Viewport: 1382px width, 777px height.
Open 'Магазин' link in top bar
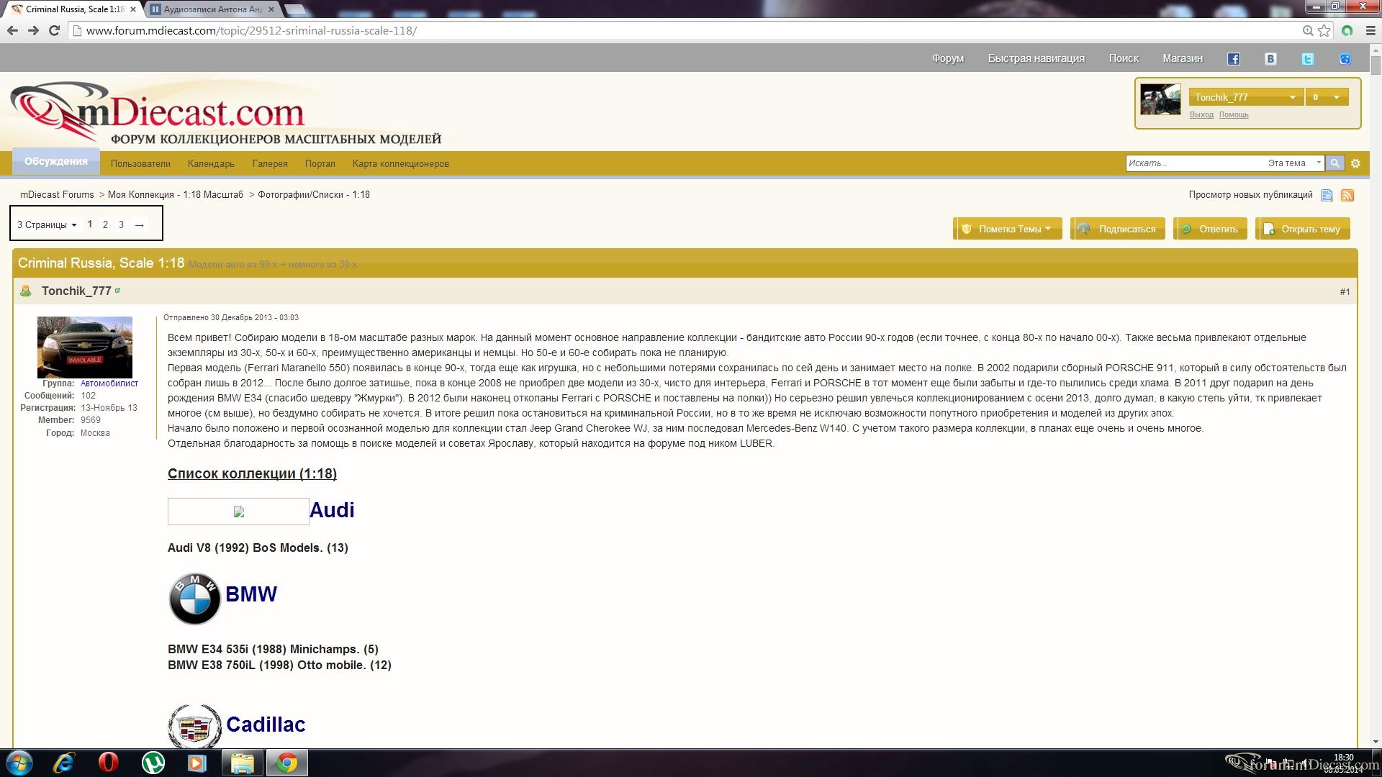[x=1183, y=58]
